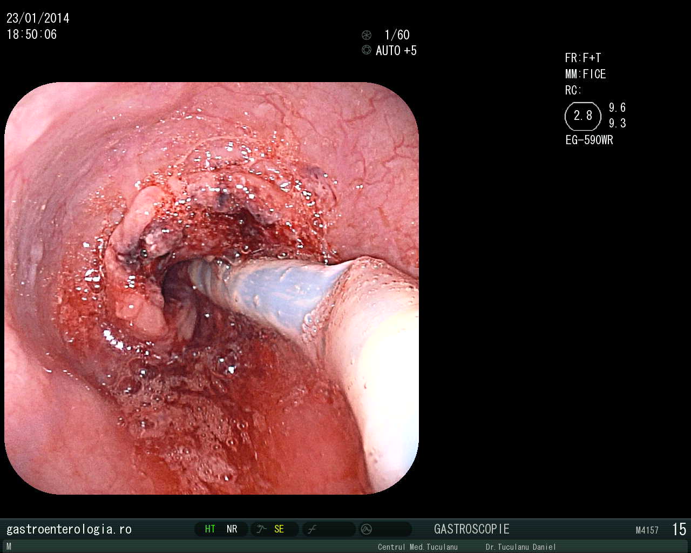The width and height of the screenshot is (691, 553).
Task: Click the dimmed curve icon after SE
Action: coord(312,529)
